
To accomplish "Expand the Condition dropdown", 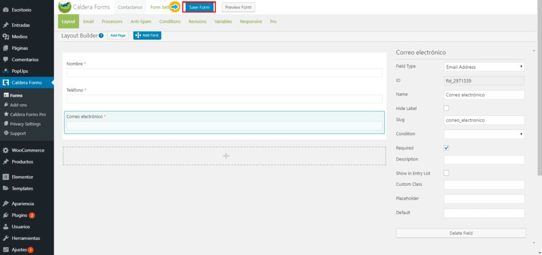I will (x=484, y=134).
